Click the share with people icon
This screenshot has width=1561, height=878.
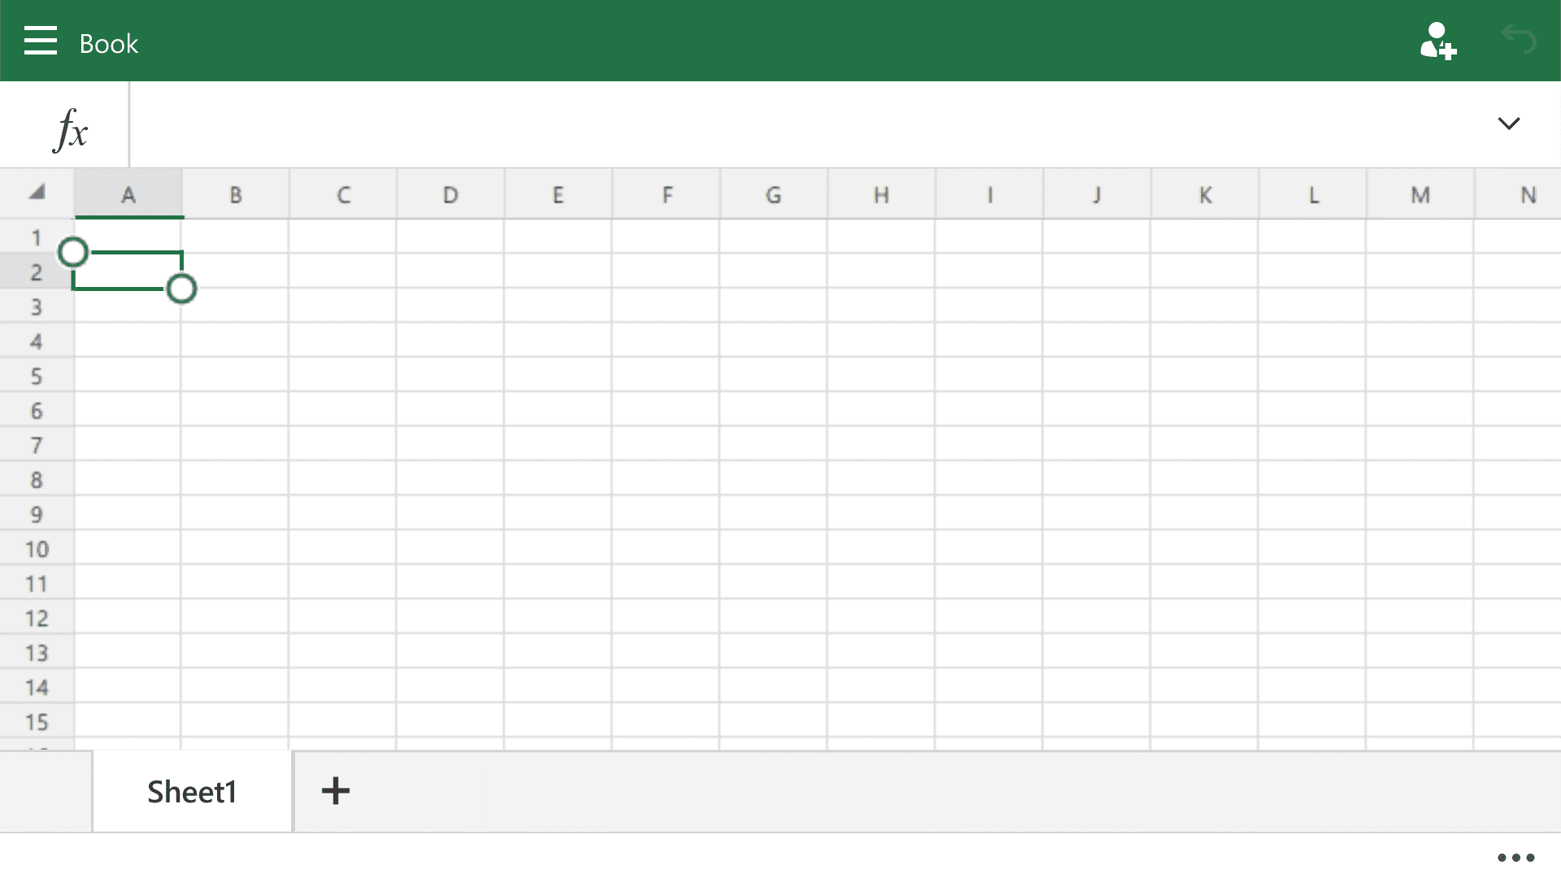[1437, 41]
